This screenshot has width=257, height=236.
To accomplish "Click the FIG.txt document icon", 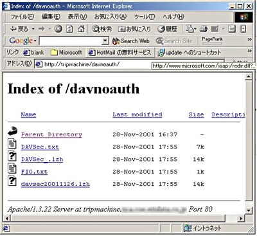I will [x=12, y=168].
